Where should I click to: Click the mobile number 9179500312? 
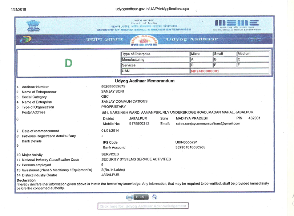tap(139, 123)
